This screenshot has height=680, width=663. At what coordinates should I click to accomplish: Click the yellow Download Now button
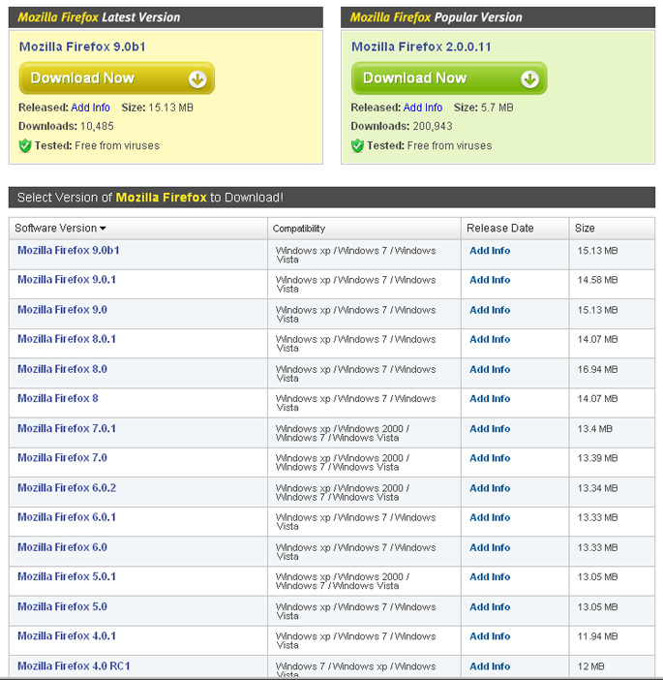[x=116, y=78]
